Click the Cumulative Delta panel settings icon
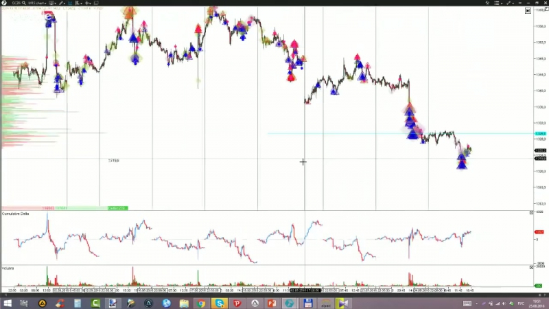Screen dimensions: 549x309 pyautogui.click(x=531, y=213)
